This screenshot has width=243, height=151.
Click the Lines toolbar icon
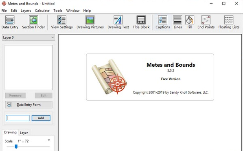tap(177, 22)
